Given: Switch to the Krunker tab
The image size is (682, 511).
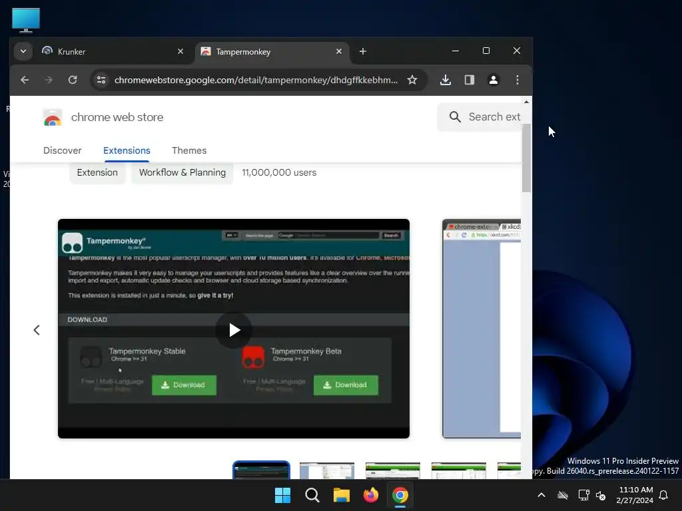Looking at the screenshot, I should click(x=113, y=51).
